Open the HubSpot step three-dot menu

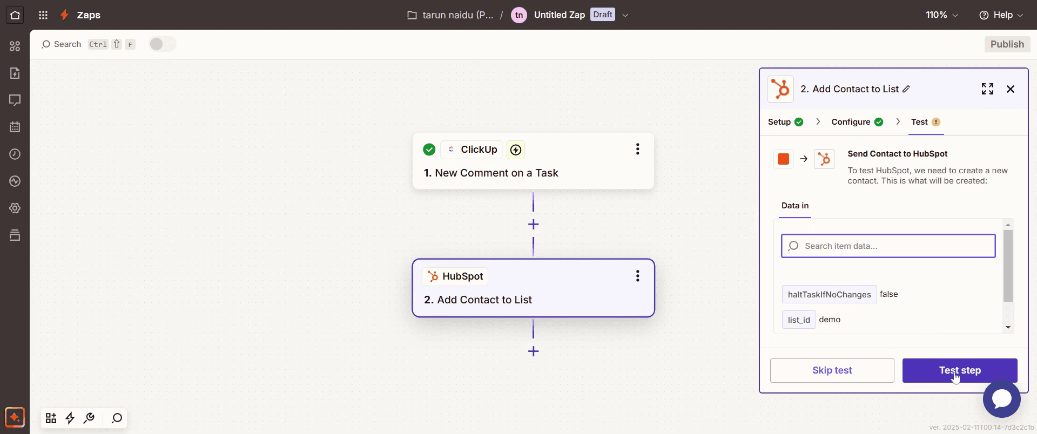[x=638, y=276]
